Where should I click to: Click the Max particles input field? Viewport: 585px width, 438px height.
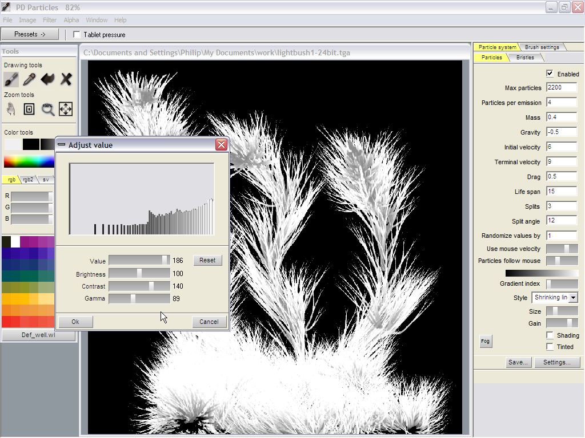[561, 88]
